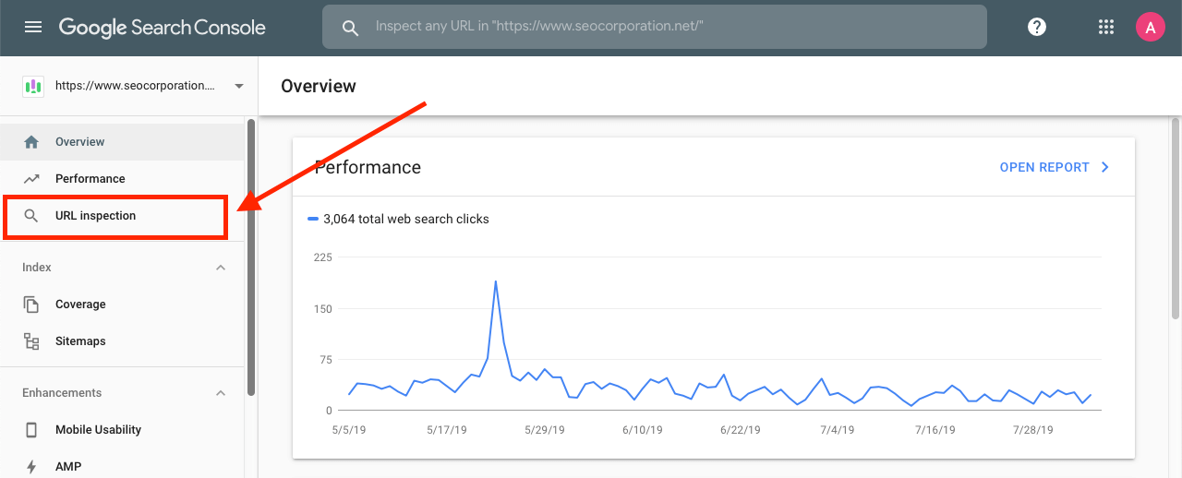This screenshot has width=1182, height=478.
Task: Open Mobile Usability report
Action: (x=122, y=430)
